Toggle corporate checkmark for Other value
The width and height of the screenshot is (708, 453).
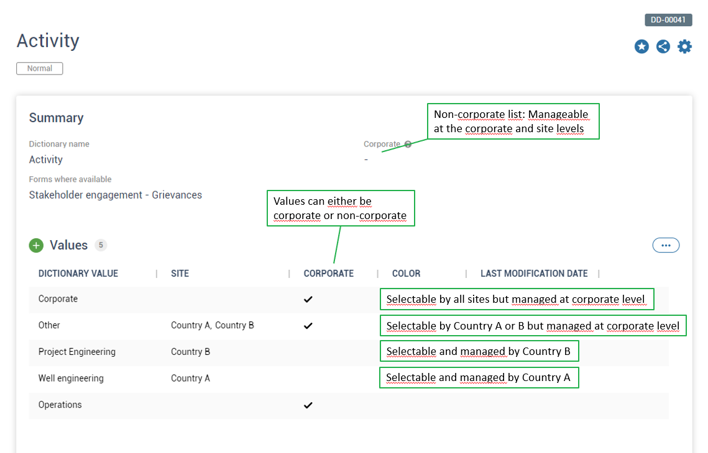pyautogui.click(x=308, y=326)
